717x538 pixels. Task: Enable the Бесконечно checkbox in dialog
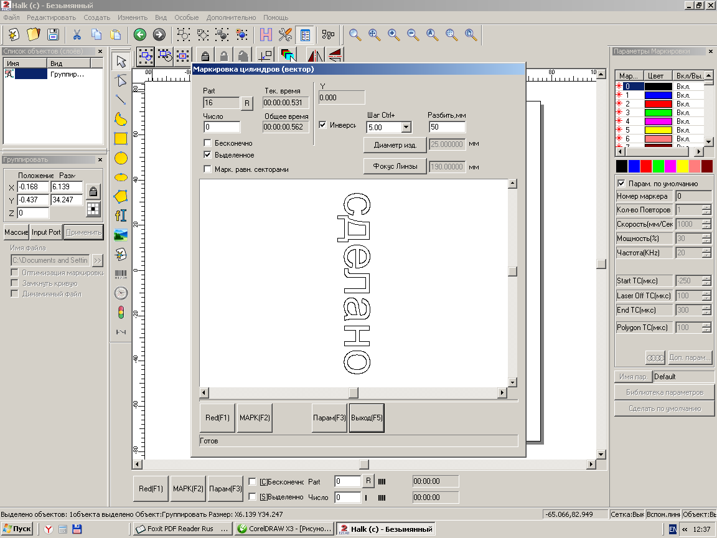pyautogui.click(x=208, y=143)
